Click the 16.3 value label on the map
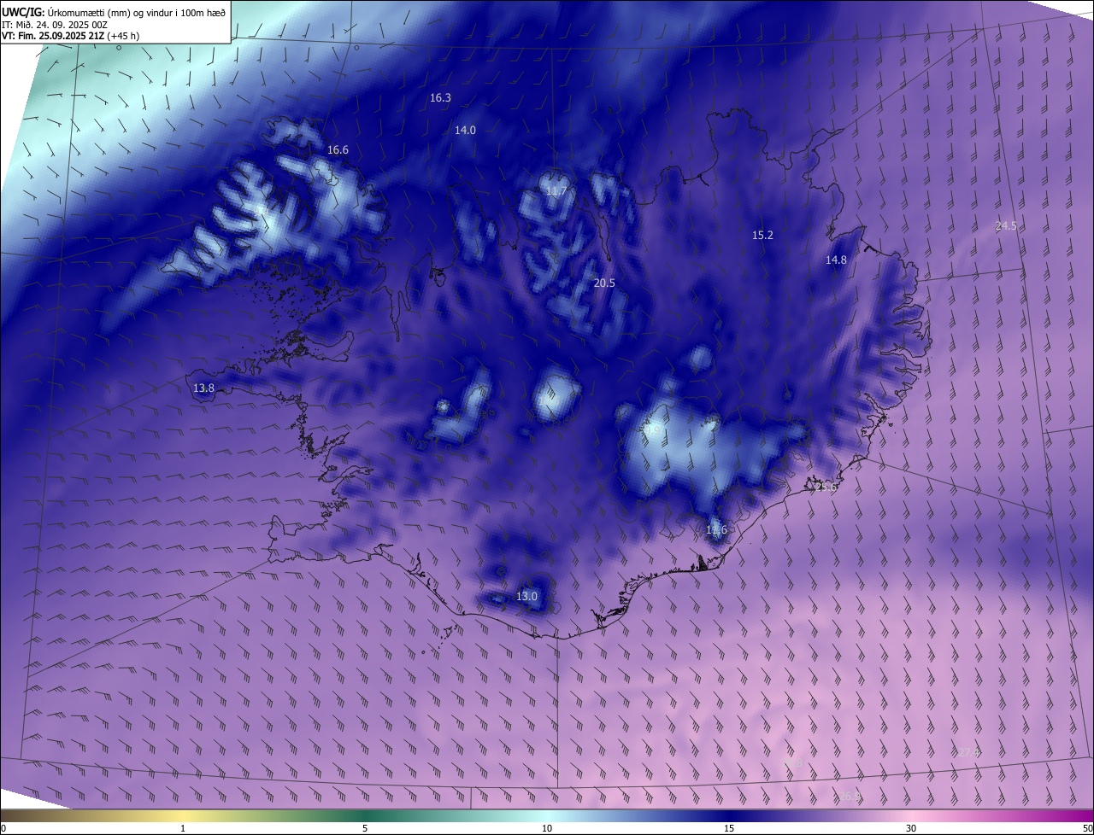Viewport: 1094px width, 835px height. point(440,98)
